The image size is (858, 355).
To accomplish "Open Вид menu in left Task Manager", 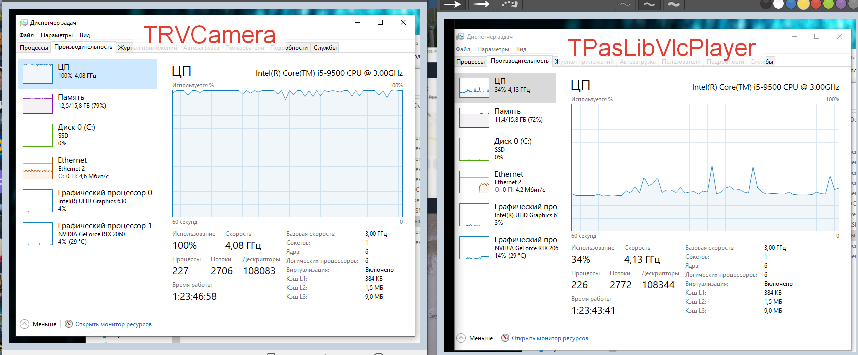I will click(85, 35).
